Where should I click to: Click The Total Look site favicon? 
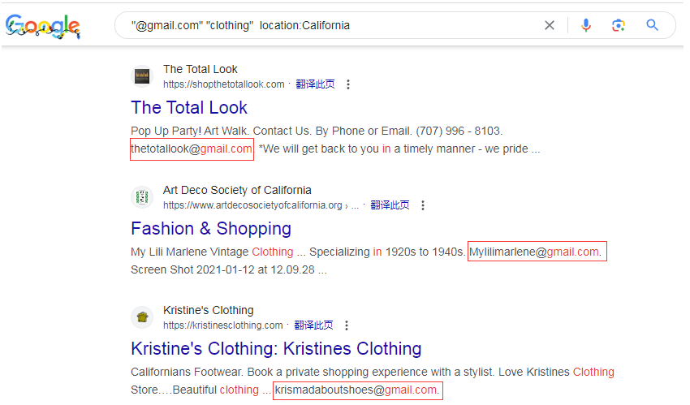pos(142,76)
